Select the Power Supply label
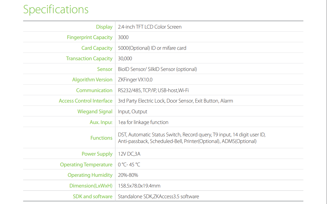This screenshot has width=327, height=204. pos(97,154)
